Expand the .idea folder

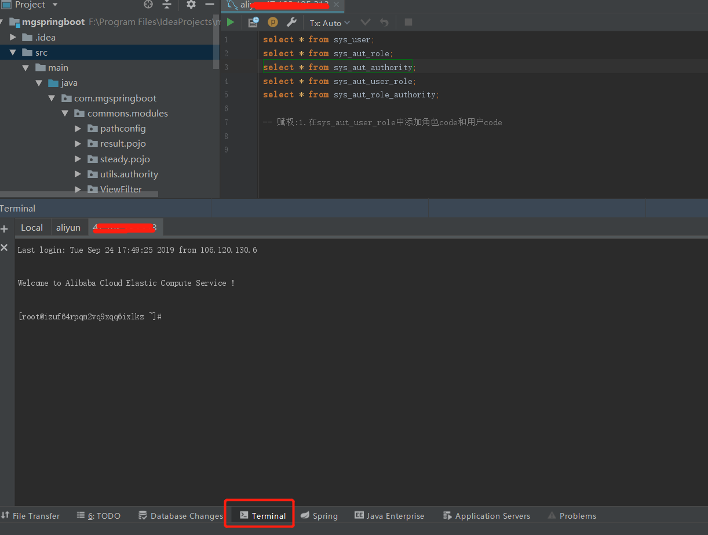[13, 37]
